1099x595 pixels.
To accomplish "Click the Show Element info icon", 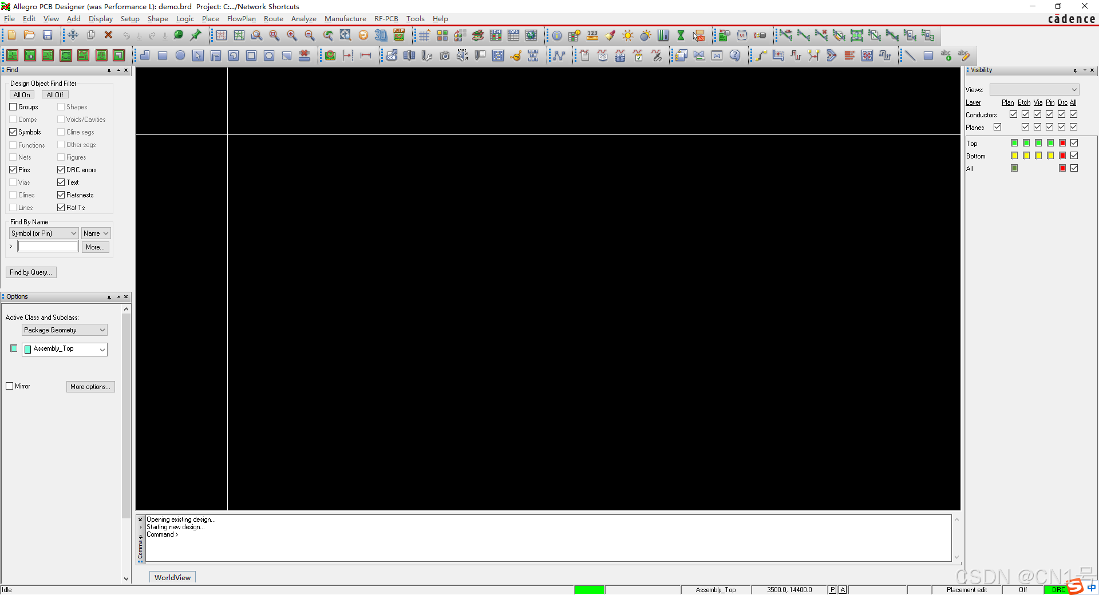I will tap(557, 35).
